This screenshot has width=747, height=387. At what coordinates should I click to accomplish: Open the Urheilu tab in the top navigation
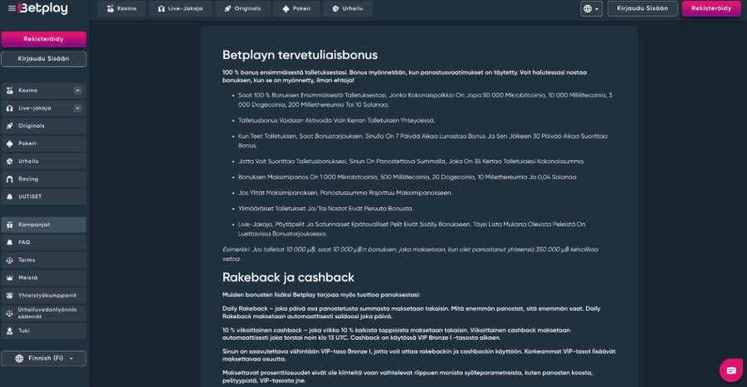coord(348,8)
